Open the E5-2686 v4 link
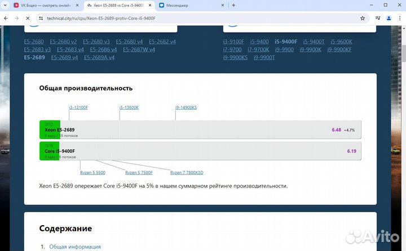406x251 pixels. [x=103, y=50]
